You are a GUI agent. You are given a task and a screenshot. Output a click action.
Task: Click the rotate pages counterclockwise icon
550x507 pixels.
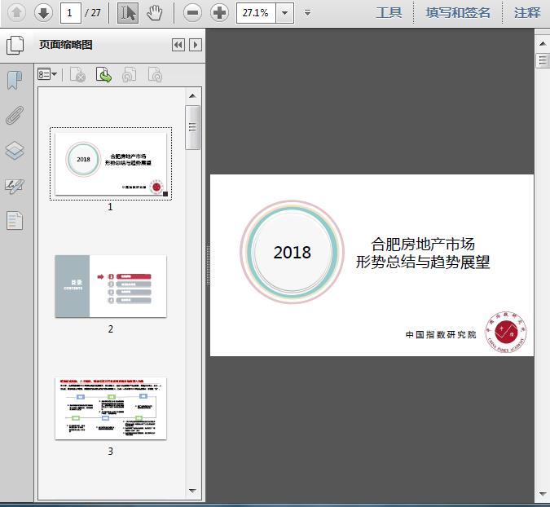click(129, 74)
